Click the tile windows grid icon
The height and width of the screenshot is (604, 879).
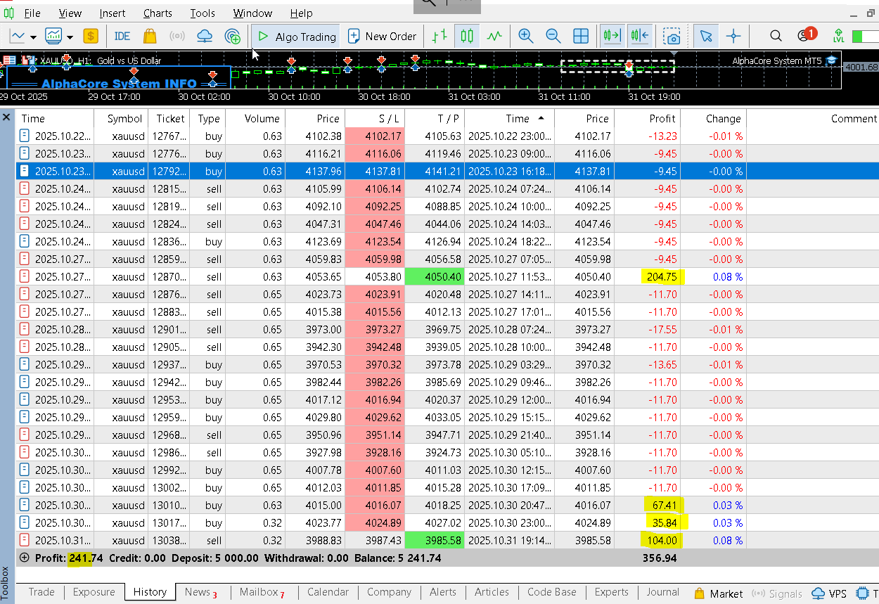coord(581,37)
